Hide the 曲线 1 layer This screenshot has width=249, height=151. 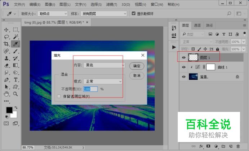coord(184,67)
